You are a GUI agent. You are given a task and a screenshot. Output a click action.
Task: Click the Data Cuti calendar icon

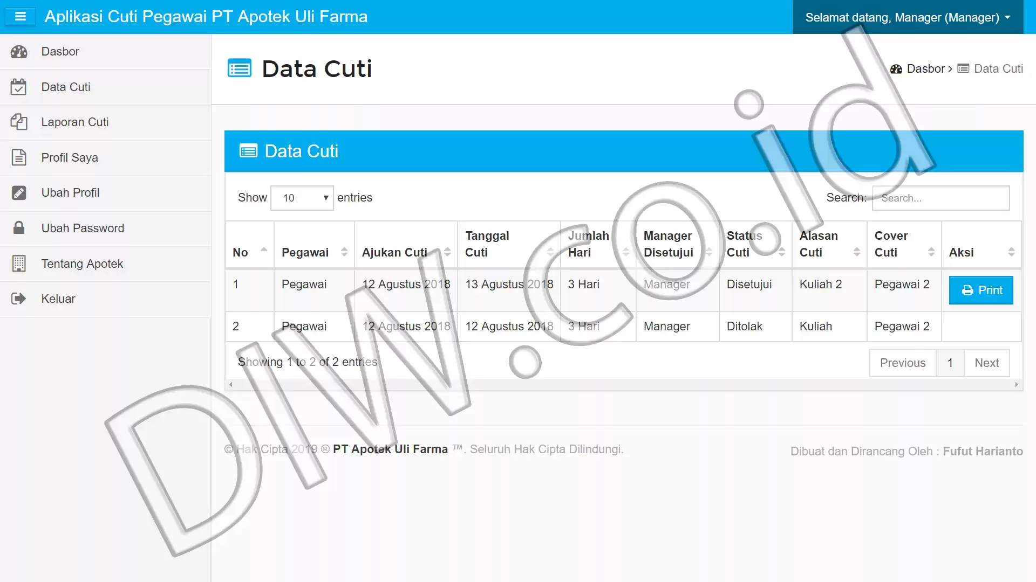pos(18,87)
